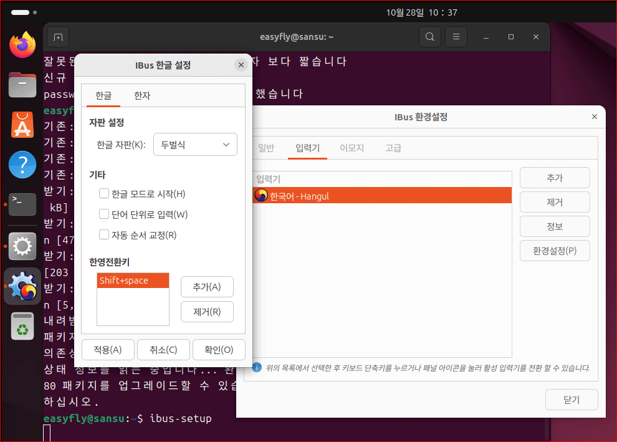The height and width of the screenshot is (442, 617).
Task: Click the terminal search icon
Action: 429,37
